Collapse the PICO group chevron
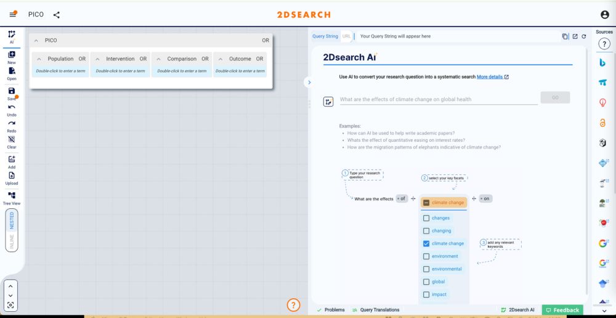The width and height of the screenshot is (616, 318). click(36, 41)
